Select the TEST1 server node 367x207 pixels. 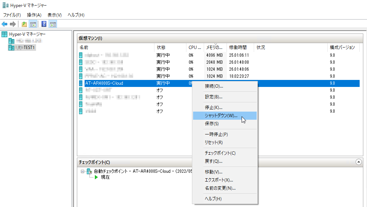[28, 48]
